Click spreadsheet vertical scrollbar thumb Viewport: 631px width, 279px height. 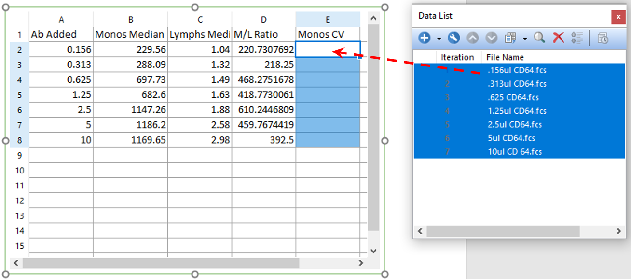coord(373,128)
